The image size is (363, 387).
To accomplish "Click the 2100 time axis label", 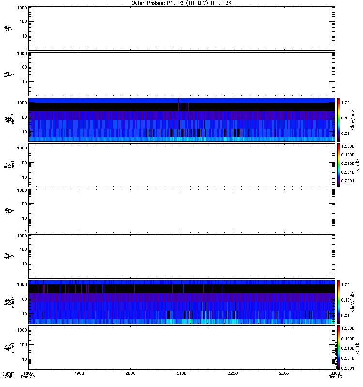I will pos(181,373).
